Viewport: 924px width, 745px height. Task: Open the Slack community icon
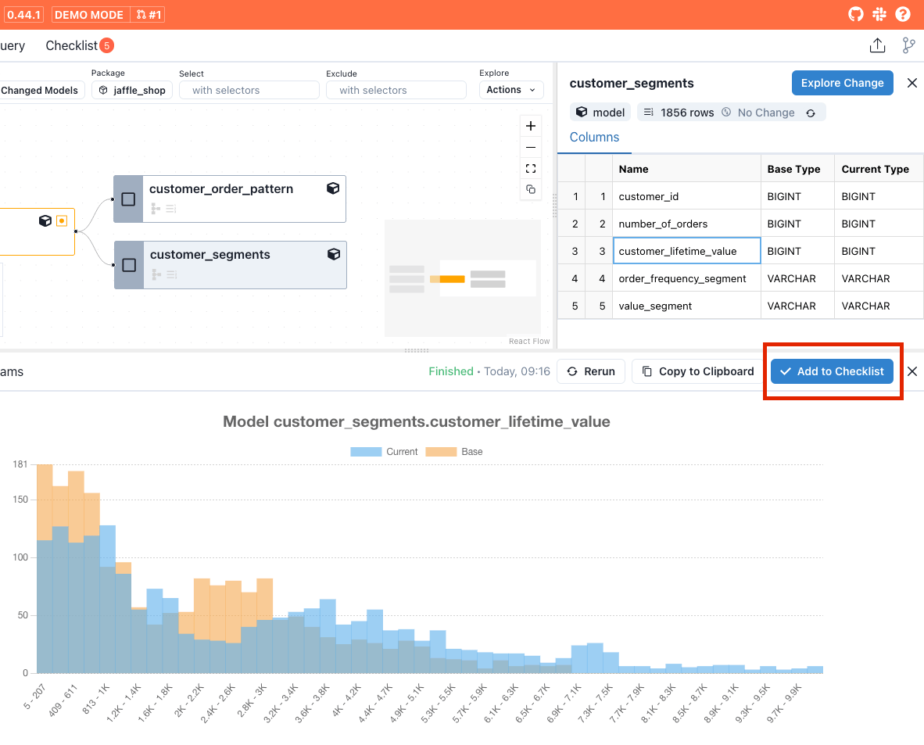pyautogui.click(x=879, y=15)
